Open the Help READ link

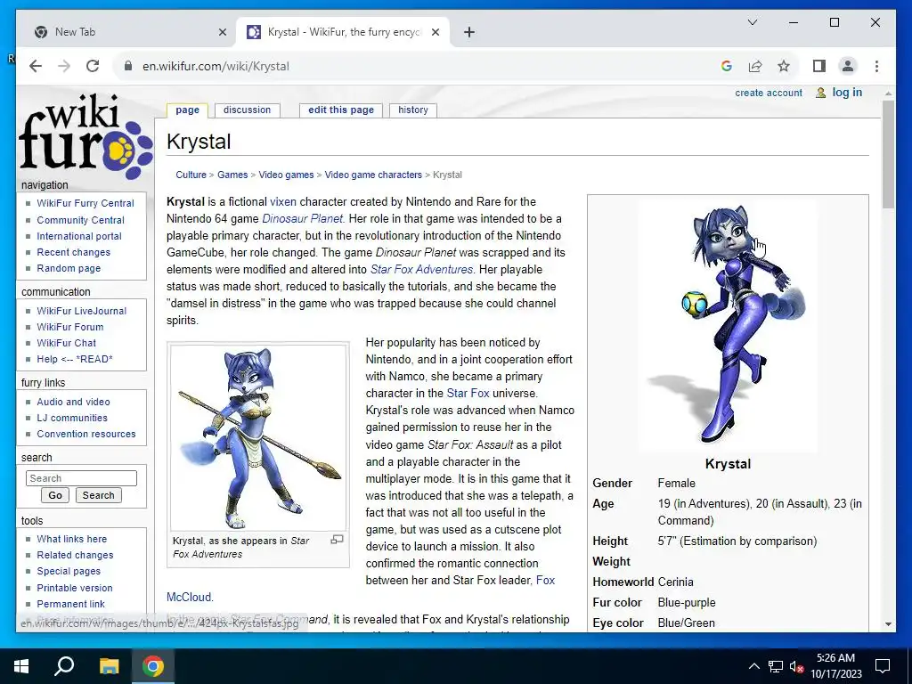tap(75, 360)
